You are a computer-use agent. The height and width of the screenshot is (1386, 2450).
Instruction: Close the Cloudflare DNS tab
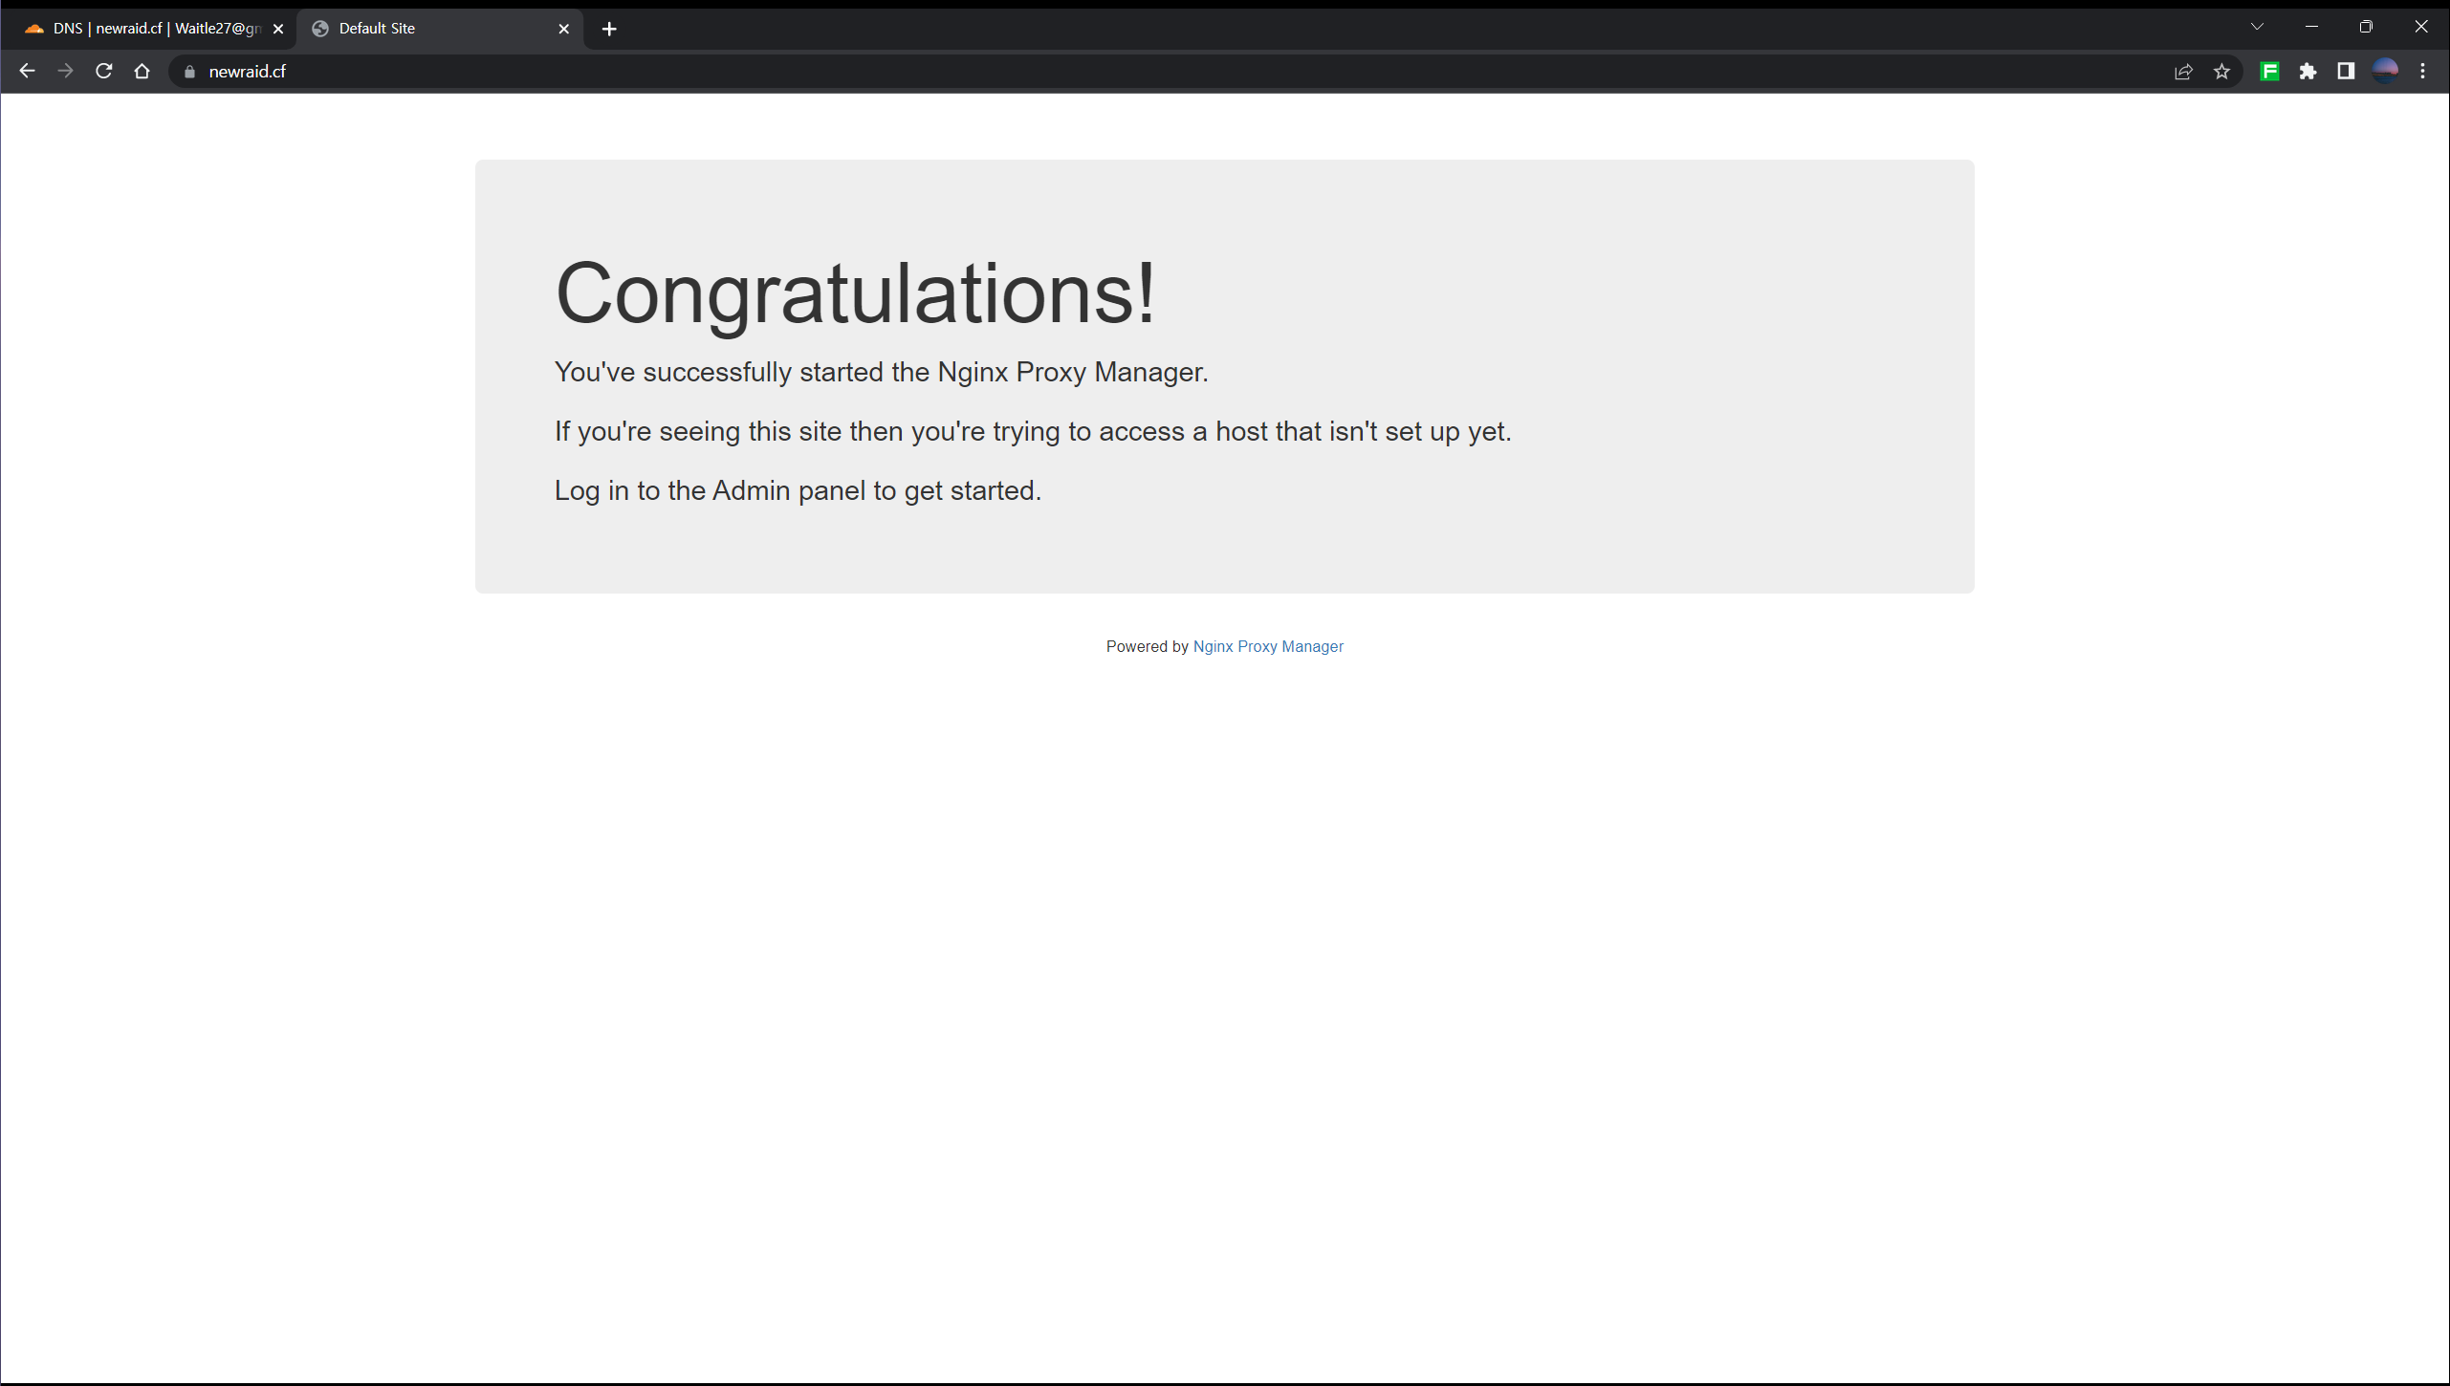(x=278, y=29)
